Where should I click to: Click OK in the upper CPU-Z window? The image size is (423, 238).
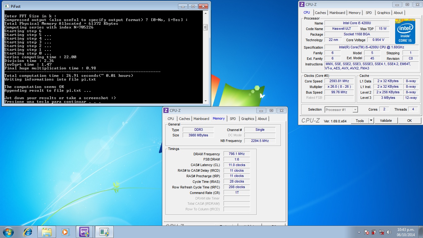(409, 121)
